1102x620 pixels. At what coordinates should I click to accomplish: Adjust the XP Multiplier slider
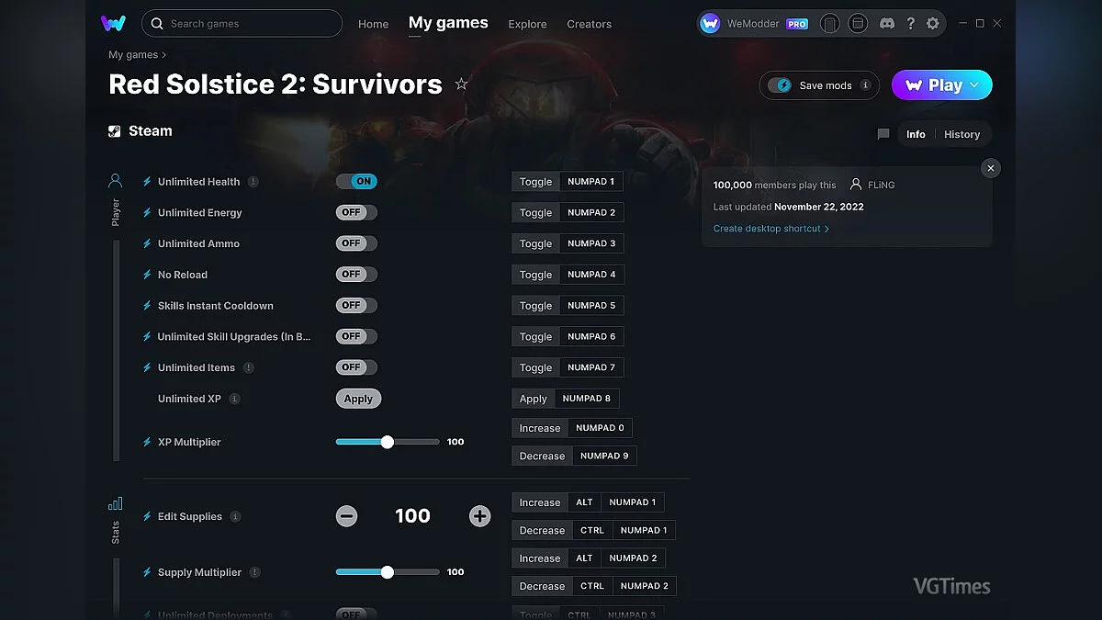[387, 442]
